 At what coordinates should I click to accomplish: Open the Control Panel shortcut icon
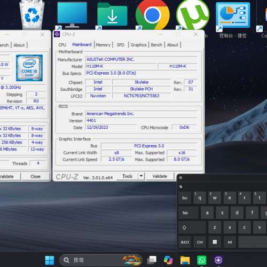[233, 15]
